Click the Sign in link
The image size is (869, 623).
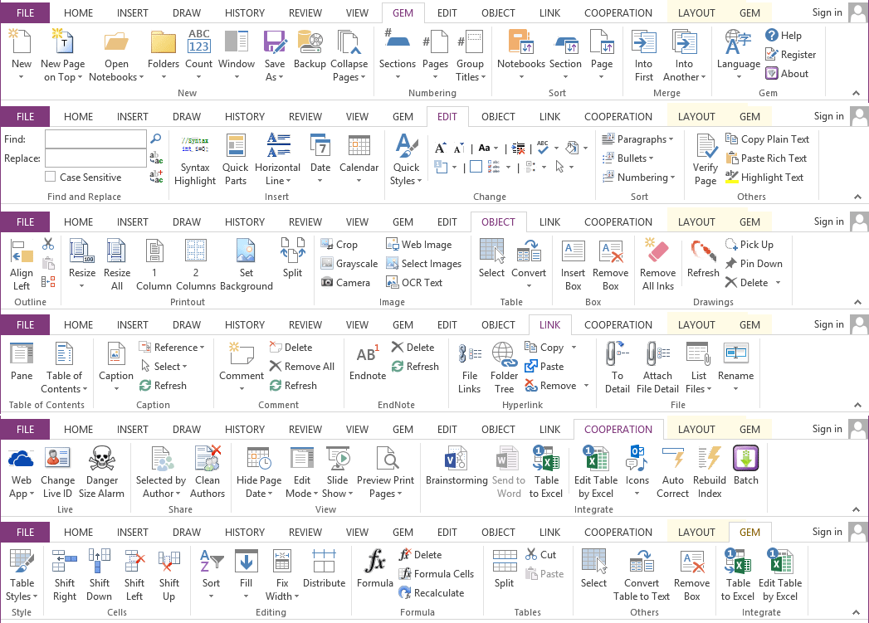click(827, 12)
